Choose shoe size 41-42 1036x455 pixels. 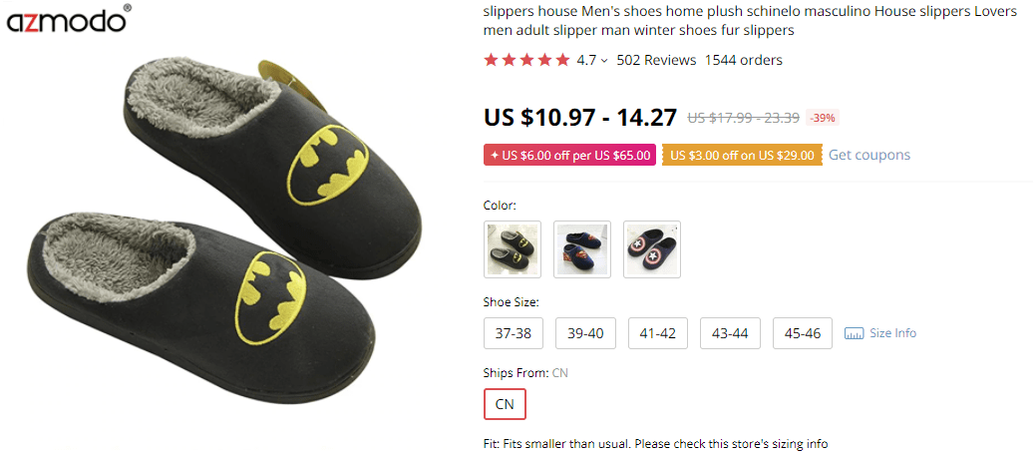coord(658,333)
